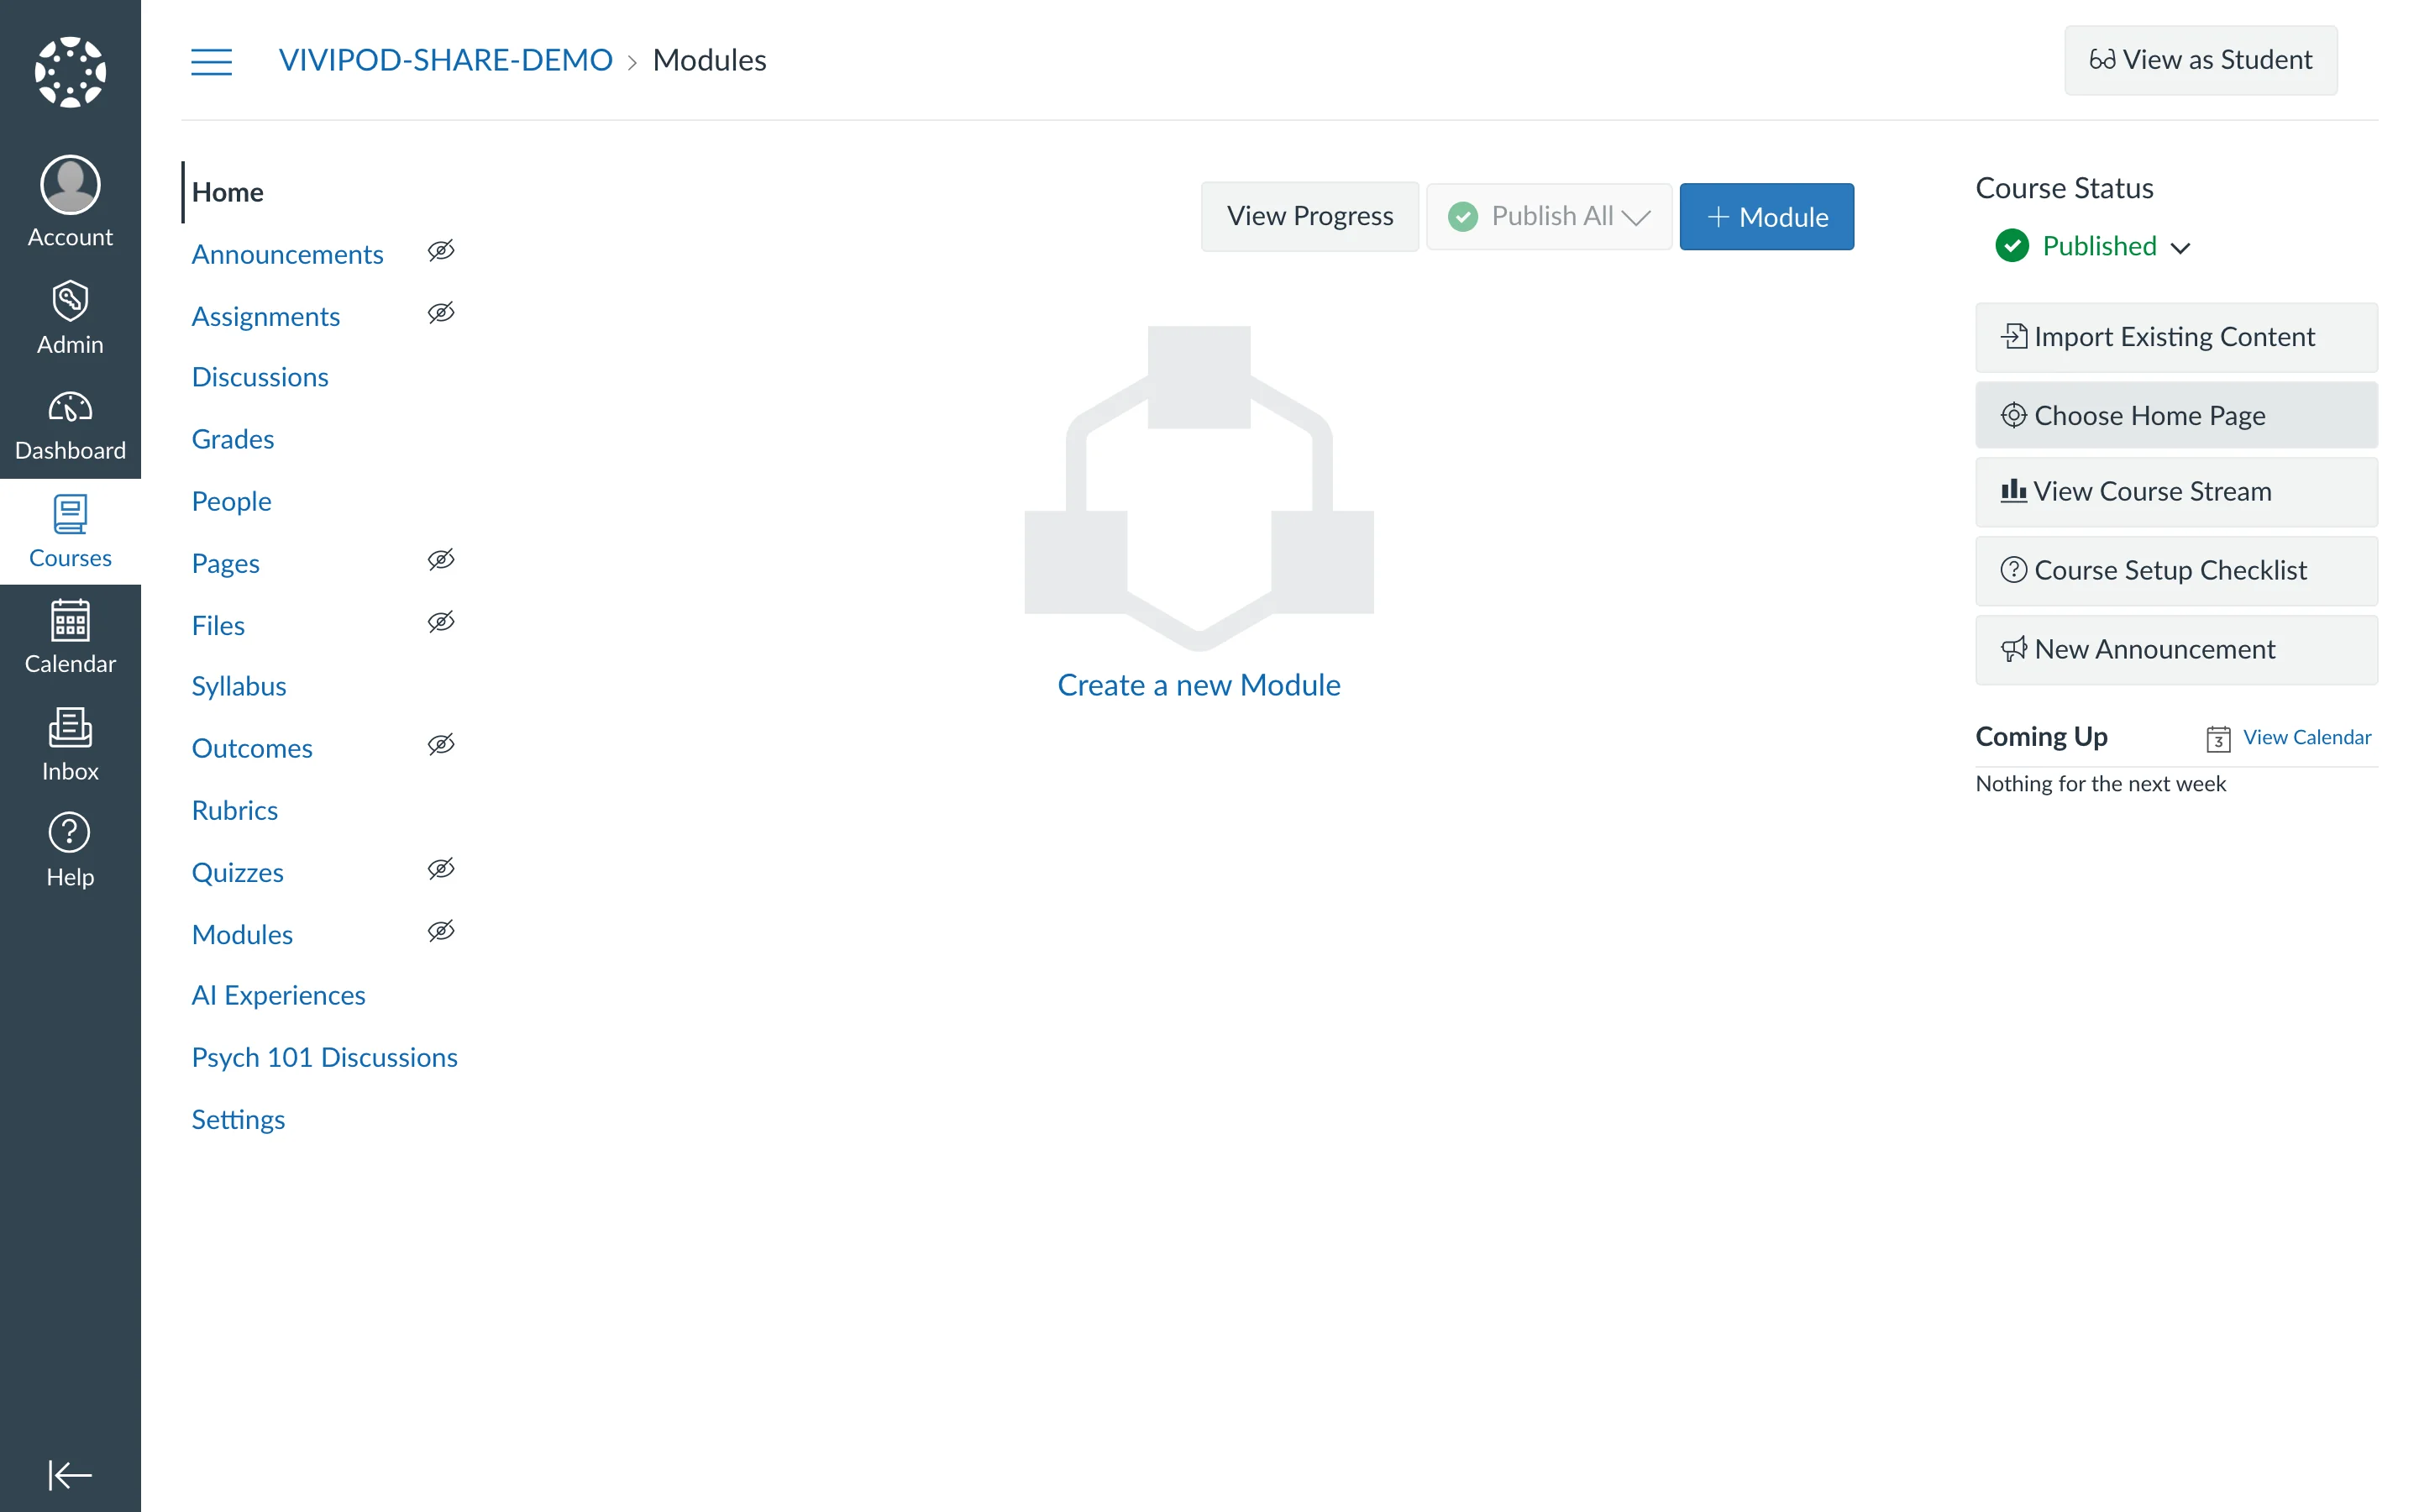Viewport: 2419px width, 1512px height.
Task: Click the Create a new Module illustration
Action: pos(1199,488)
